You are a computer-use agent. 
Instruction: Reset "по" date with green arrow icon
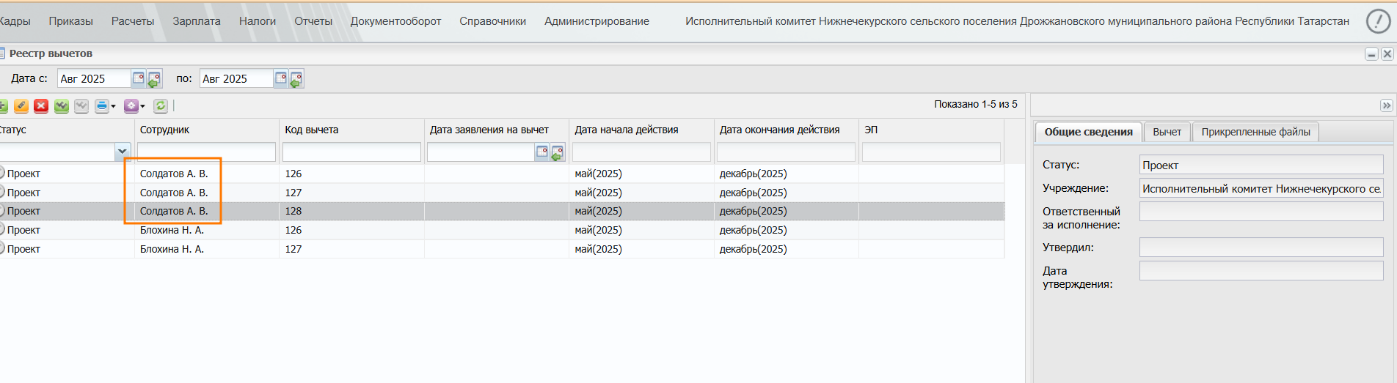coord(296,79)
